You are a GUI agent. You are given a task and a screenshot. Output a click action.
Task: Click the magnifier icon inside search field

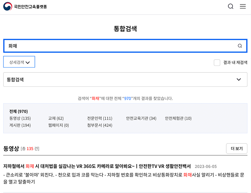pyautogui.click(x=240, y=46)
